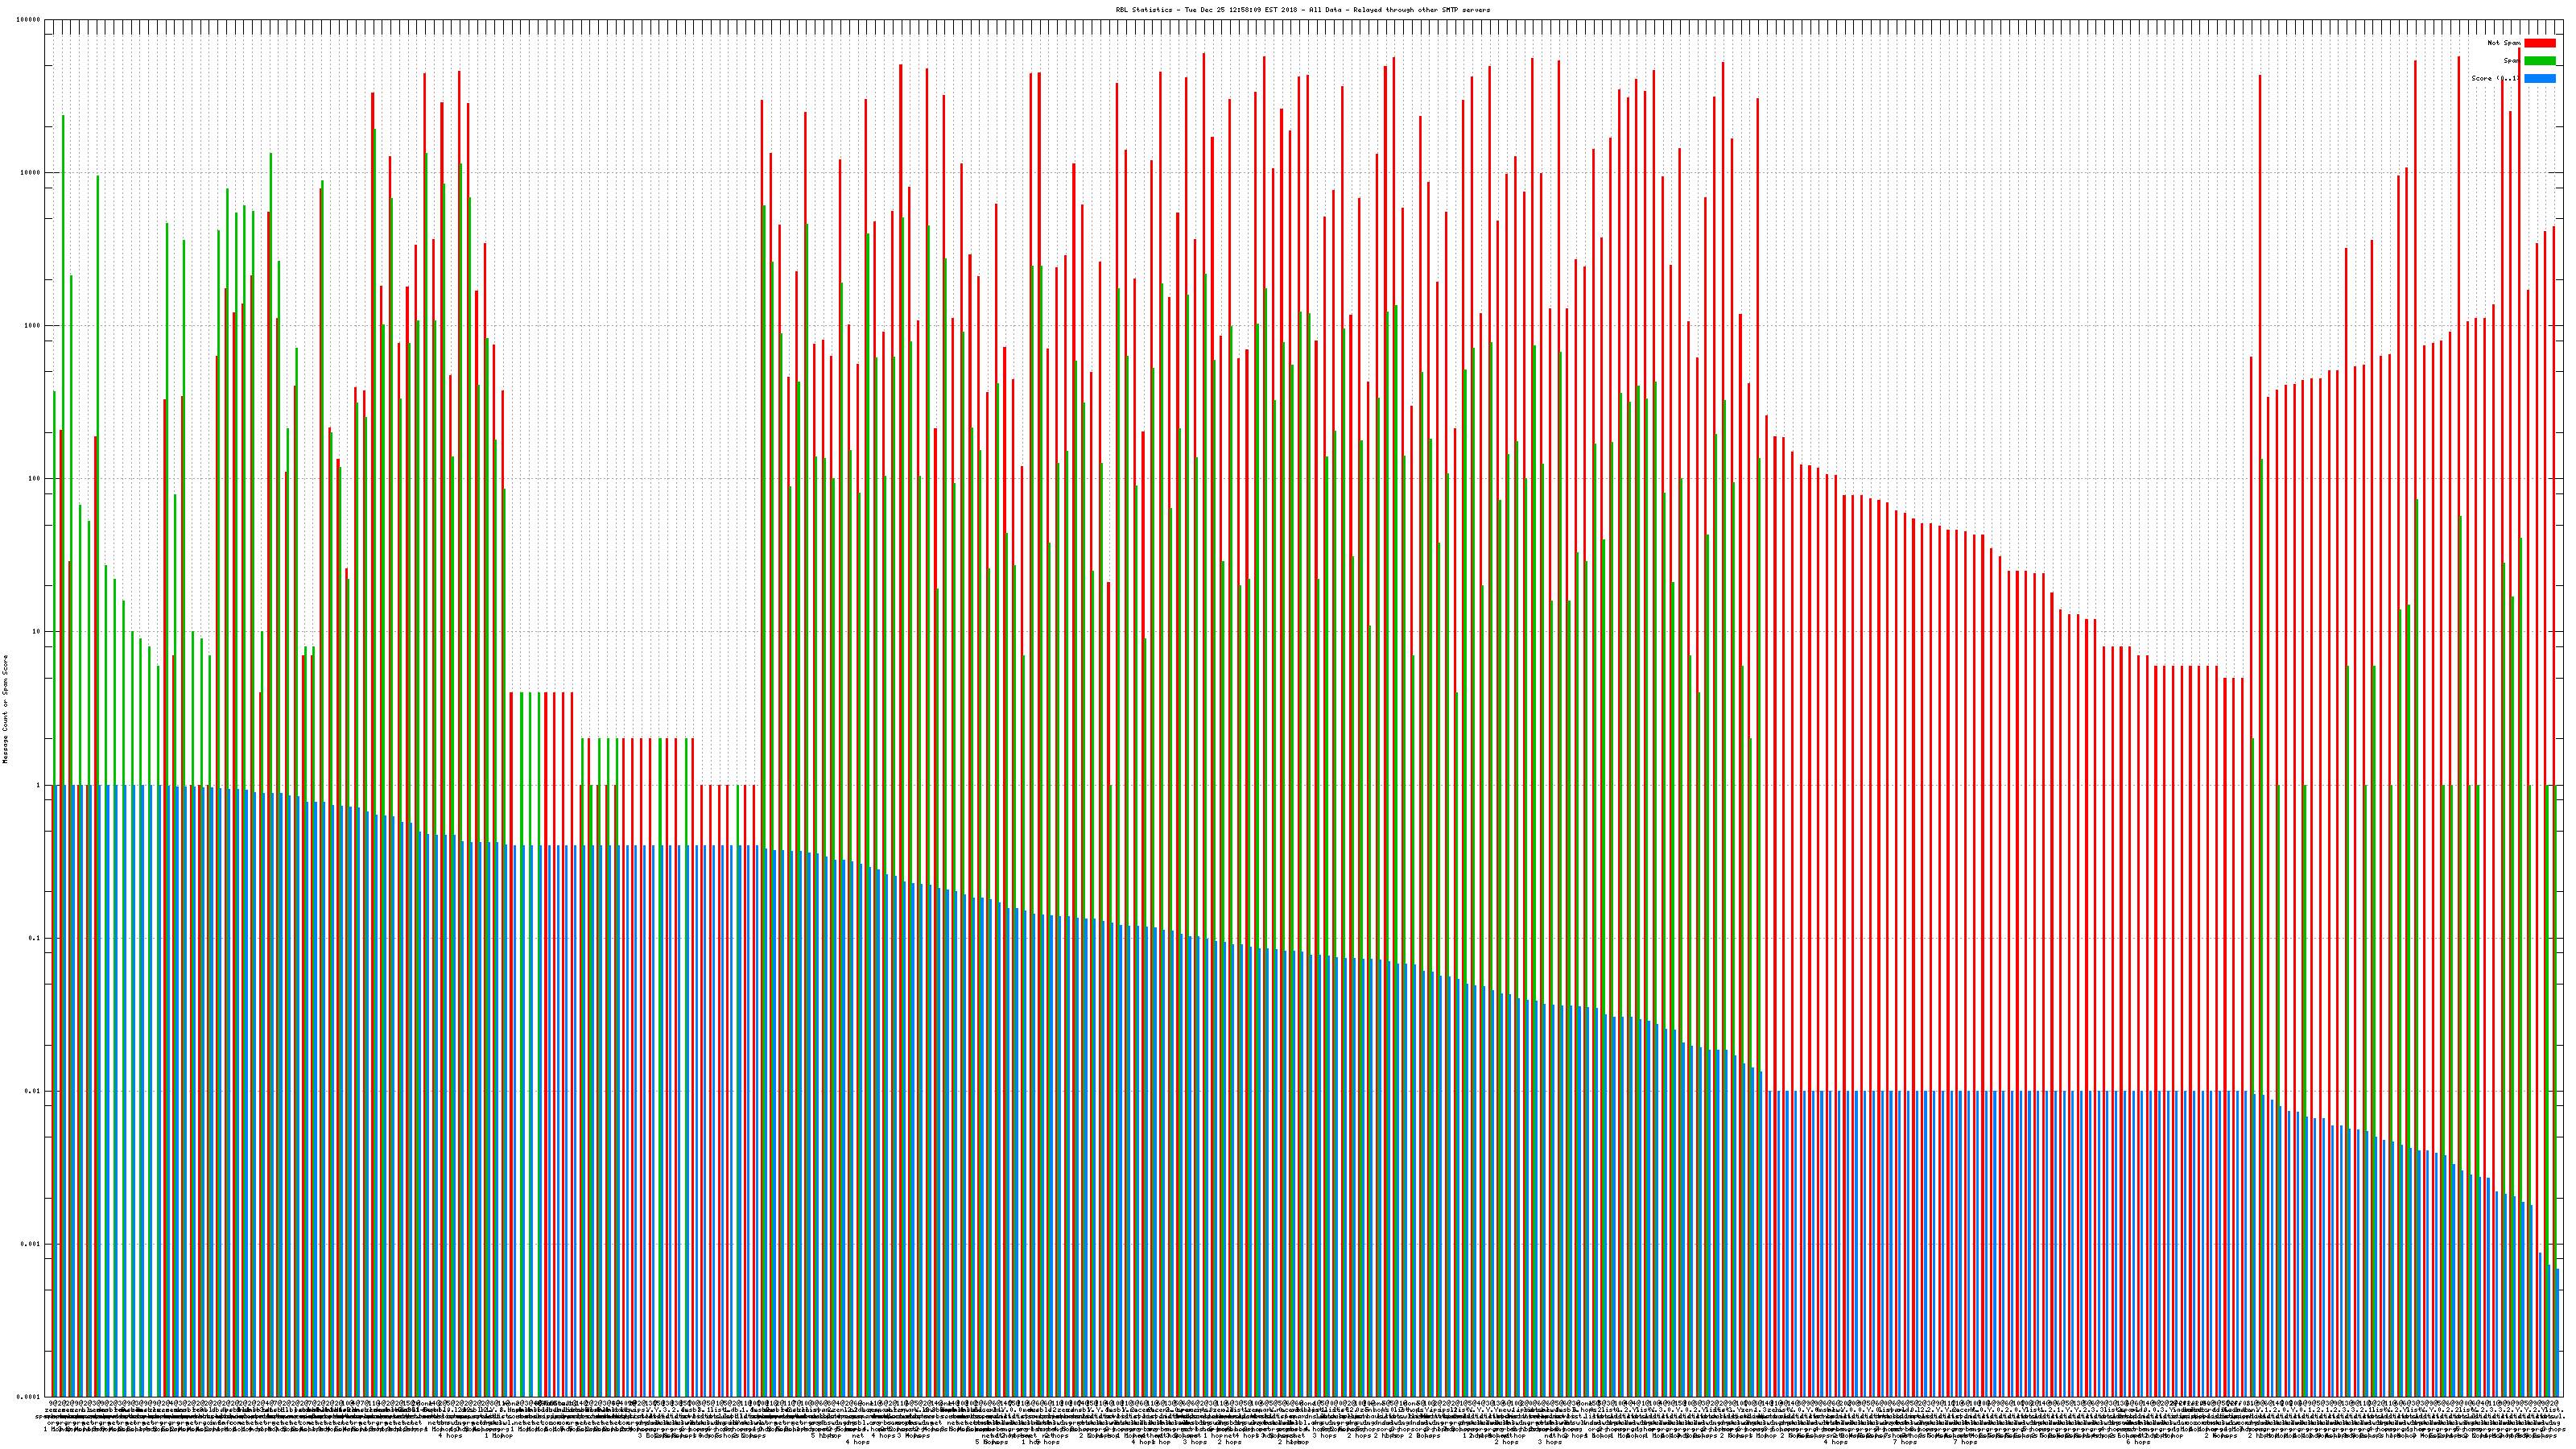Click the 0.01 y-axis tick label
The image size is (2576, 1449).
pyautogui.click(x=33, y=1091)
